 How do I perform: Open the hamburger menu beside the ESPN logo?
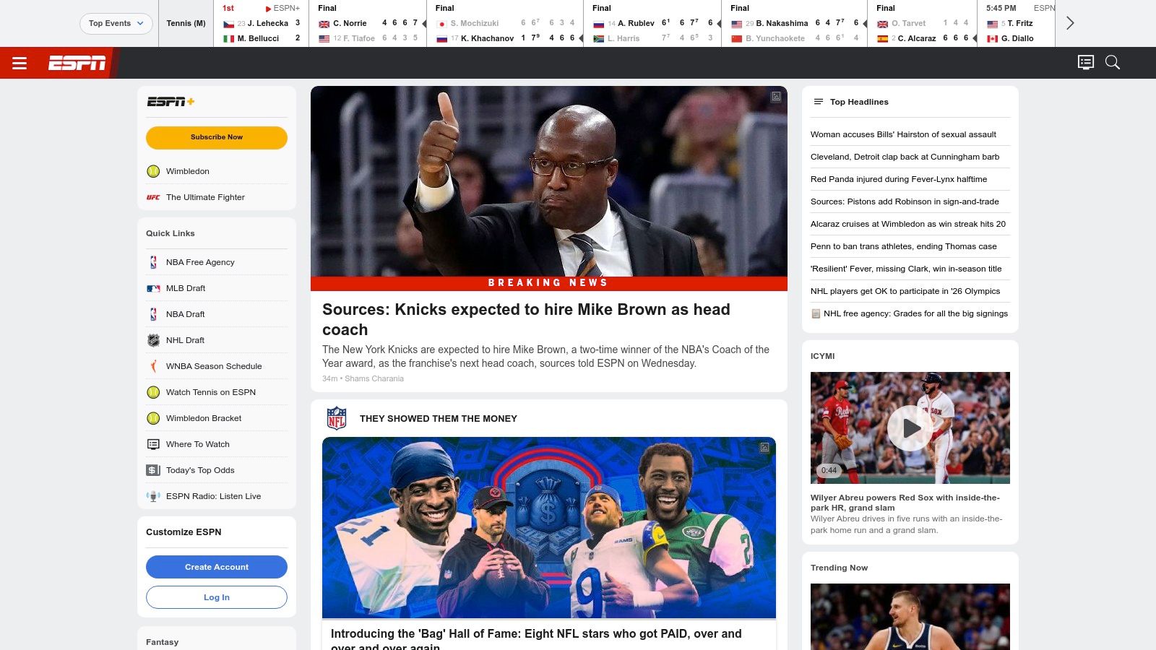coord(20,63)
